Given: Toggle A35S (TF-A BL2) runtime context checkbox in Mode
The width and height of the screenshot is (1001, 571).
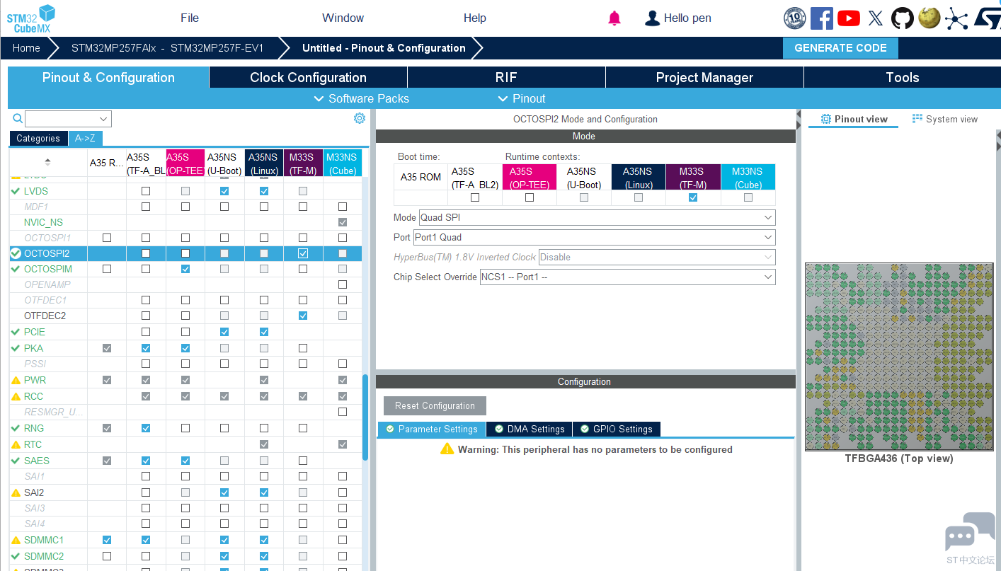Looking at the screenshot, I should click(475, 197).
